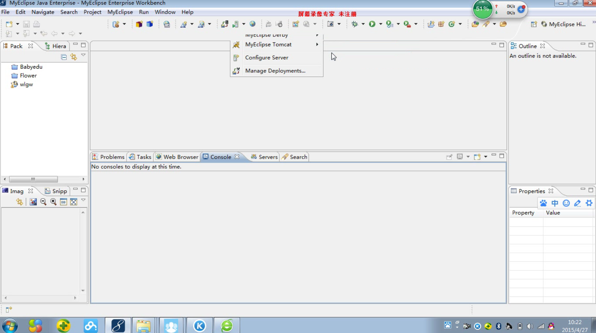Toggle Link with Selection in Image Preview
This screenshot has height=333, width=596.
pyautogui.click(x=20, y=202)
